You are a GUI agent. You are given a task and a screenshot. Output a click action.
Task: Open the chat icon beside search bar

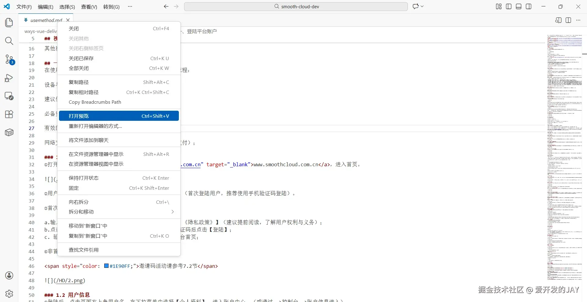[415, 6]
